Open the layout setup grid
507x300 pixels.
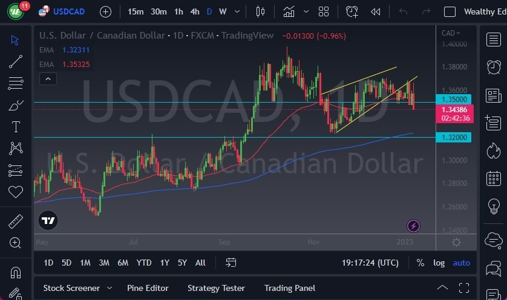323,12
